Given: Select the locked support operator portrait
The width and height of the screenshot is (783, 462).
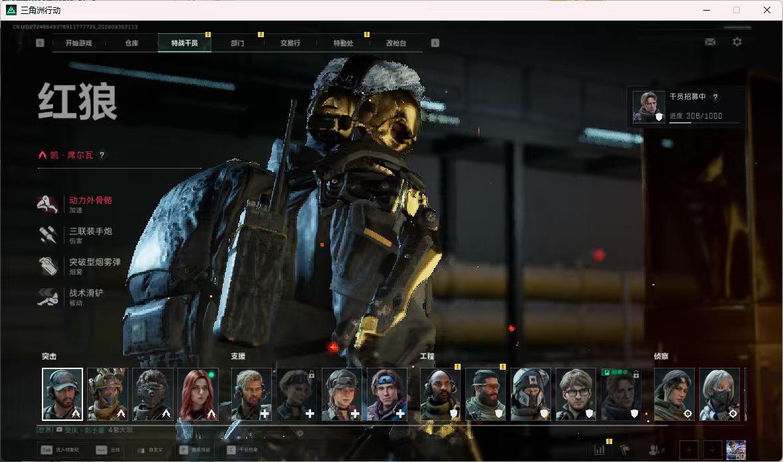Looking at the screenshot, I should coord(296,394).
